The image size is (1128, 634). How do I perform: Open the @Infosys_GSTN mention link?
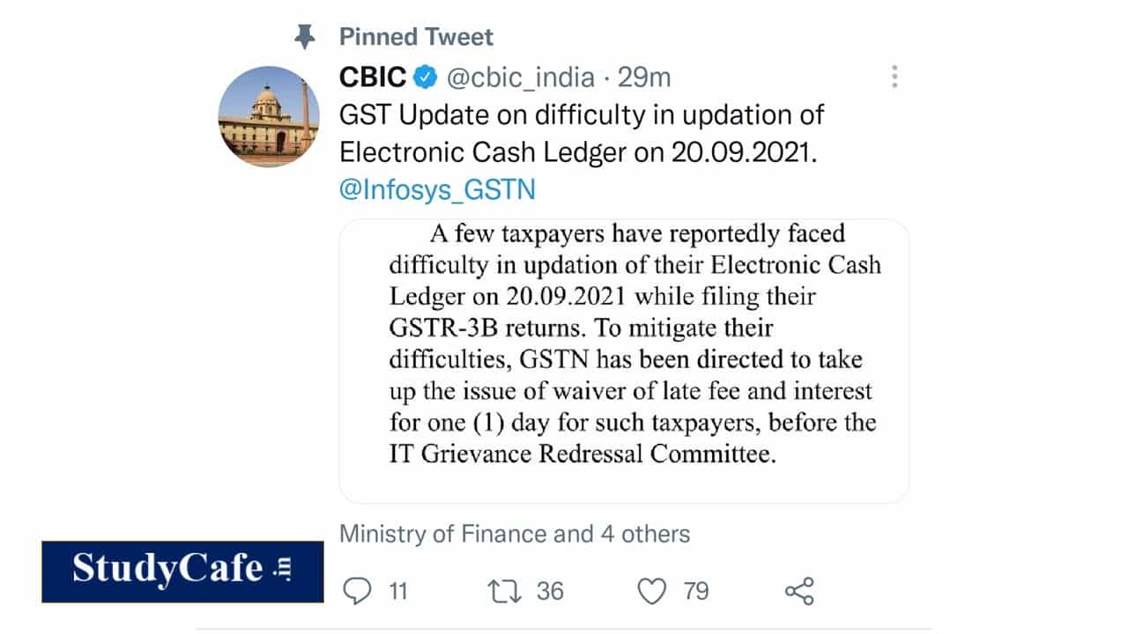(x=437, y=190)
